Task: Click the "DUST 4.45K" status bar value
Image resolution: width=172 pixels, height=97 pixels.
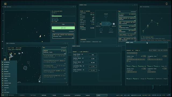Action: [119, 95]
